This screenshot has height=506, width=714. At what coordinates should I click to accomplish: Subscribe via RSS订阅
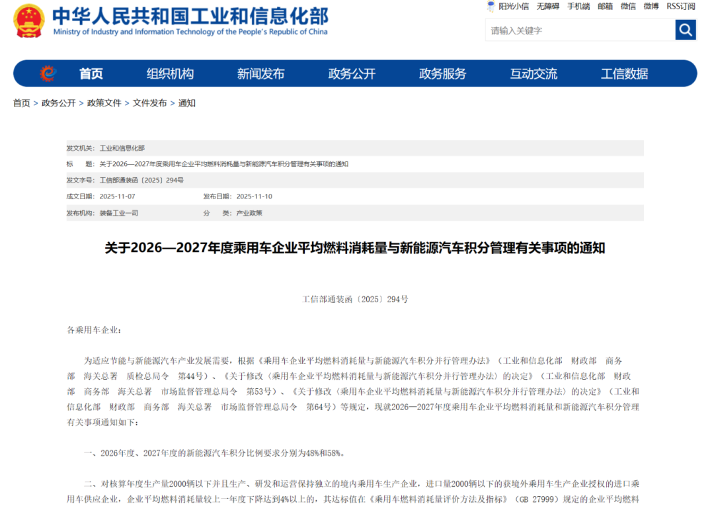coord(680,6)
